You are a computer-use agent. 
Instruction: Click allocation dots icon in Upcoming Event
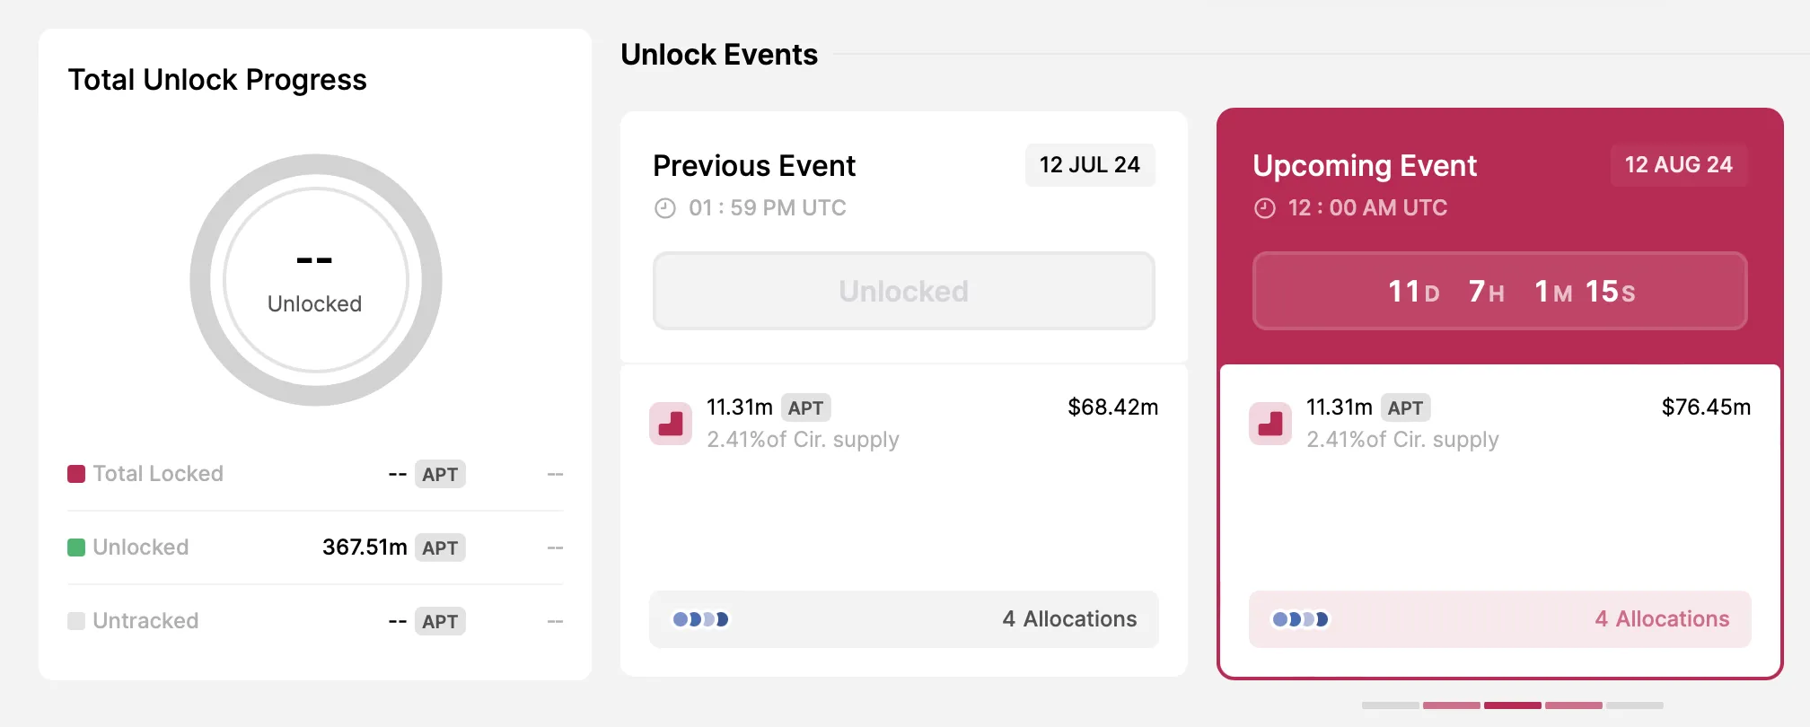tap(1300, 619)
